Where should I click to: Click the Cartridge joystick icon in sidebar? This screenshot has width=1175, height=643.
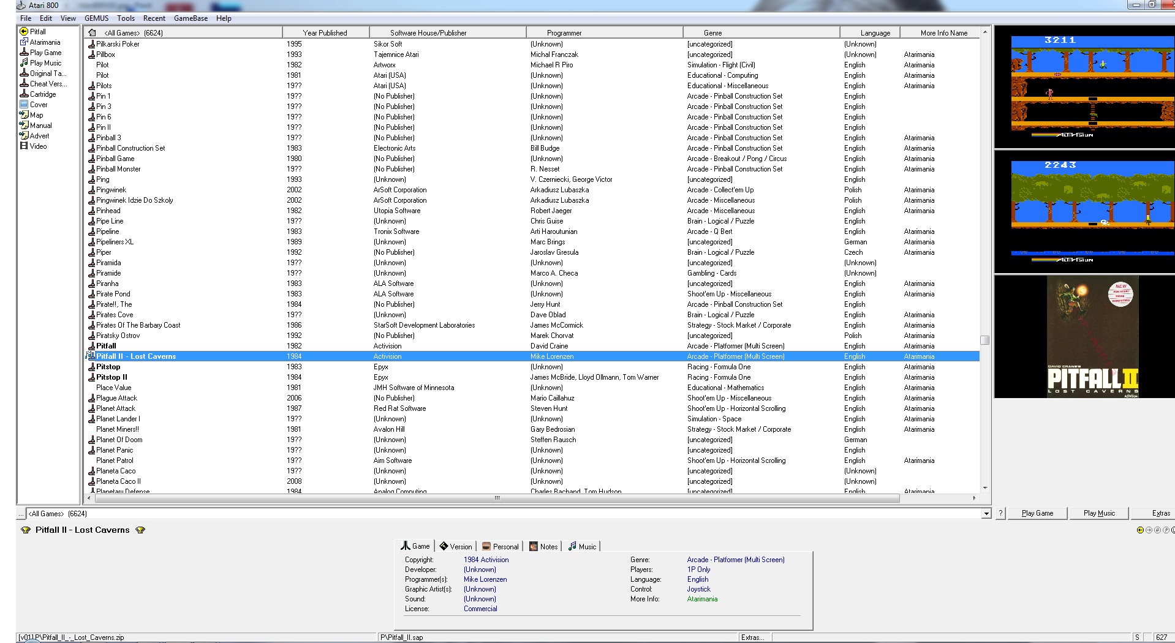24,94
